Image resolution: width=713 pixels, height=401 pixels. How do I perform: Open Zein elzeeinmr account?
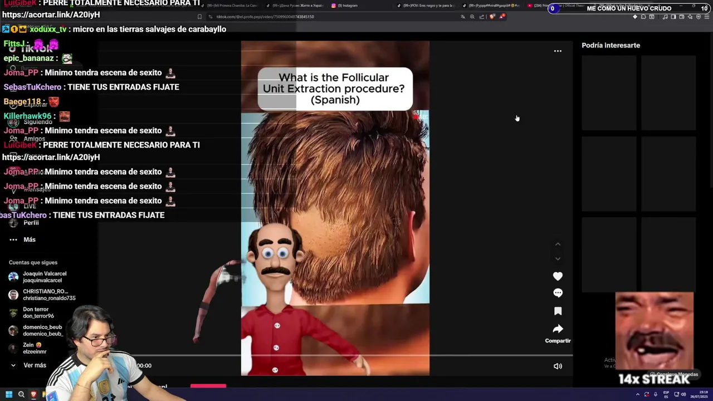[28, 348]
